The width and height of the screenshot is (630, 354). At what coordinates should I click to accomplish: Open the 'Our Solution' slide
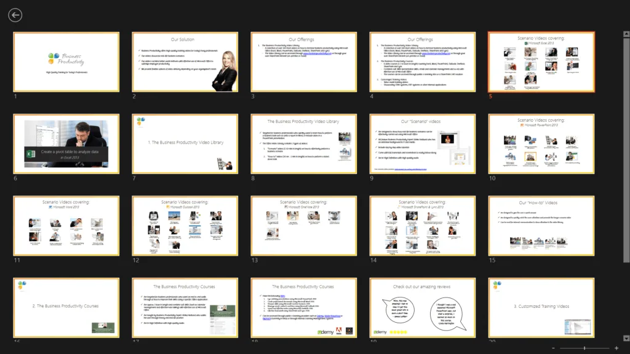(185, 61)
